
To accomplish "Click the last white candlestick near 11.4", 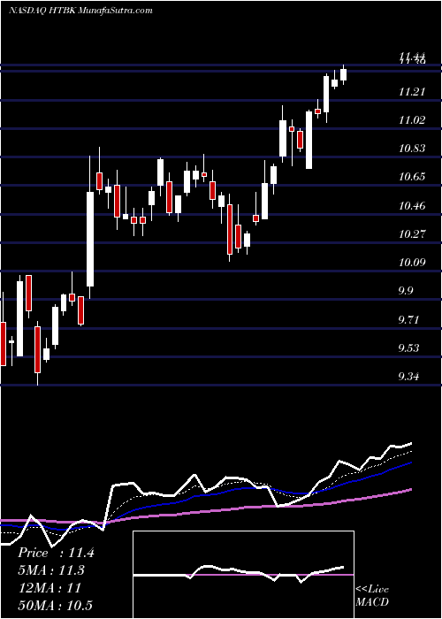I will tap(343, 74).
